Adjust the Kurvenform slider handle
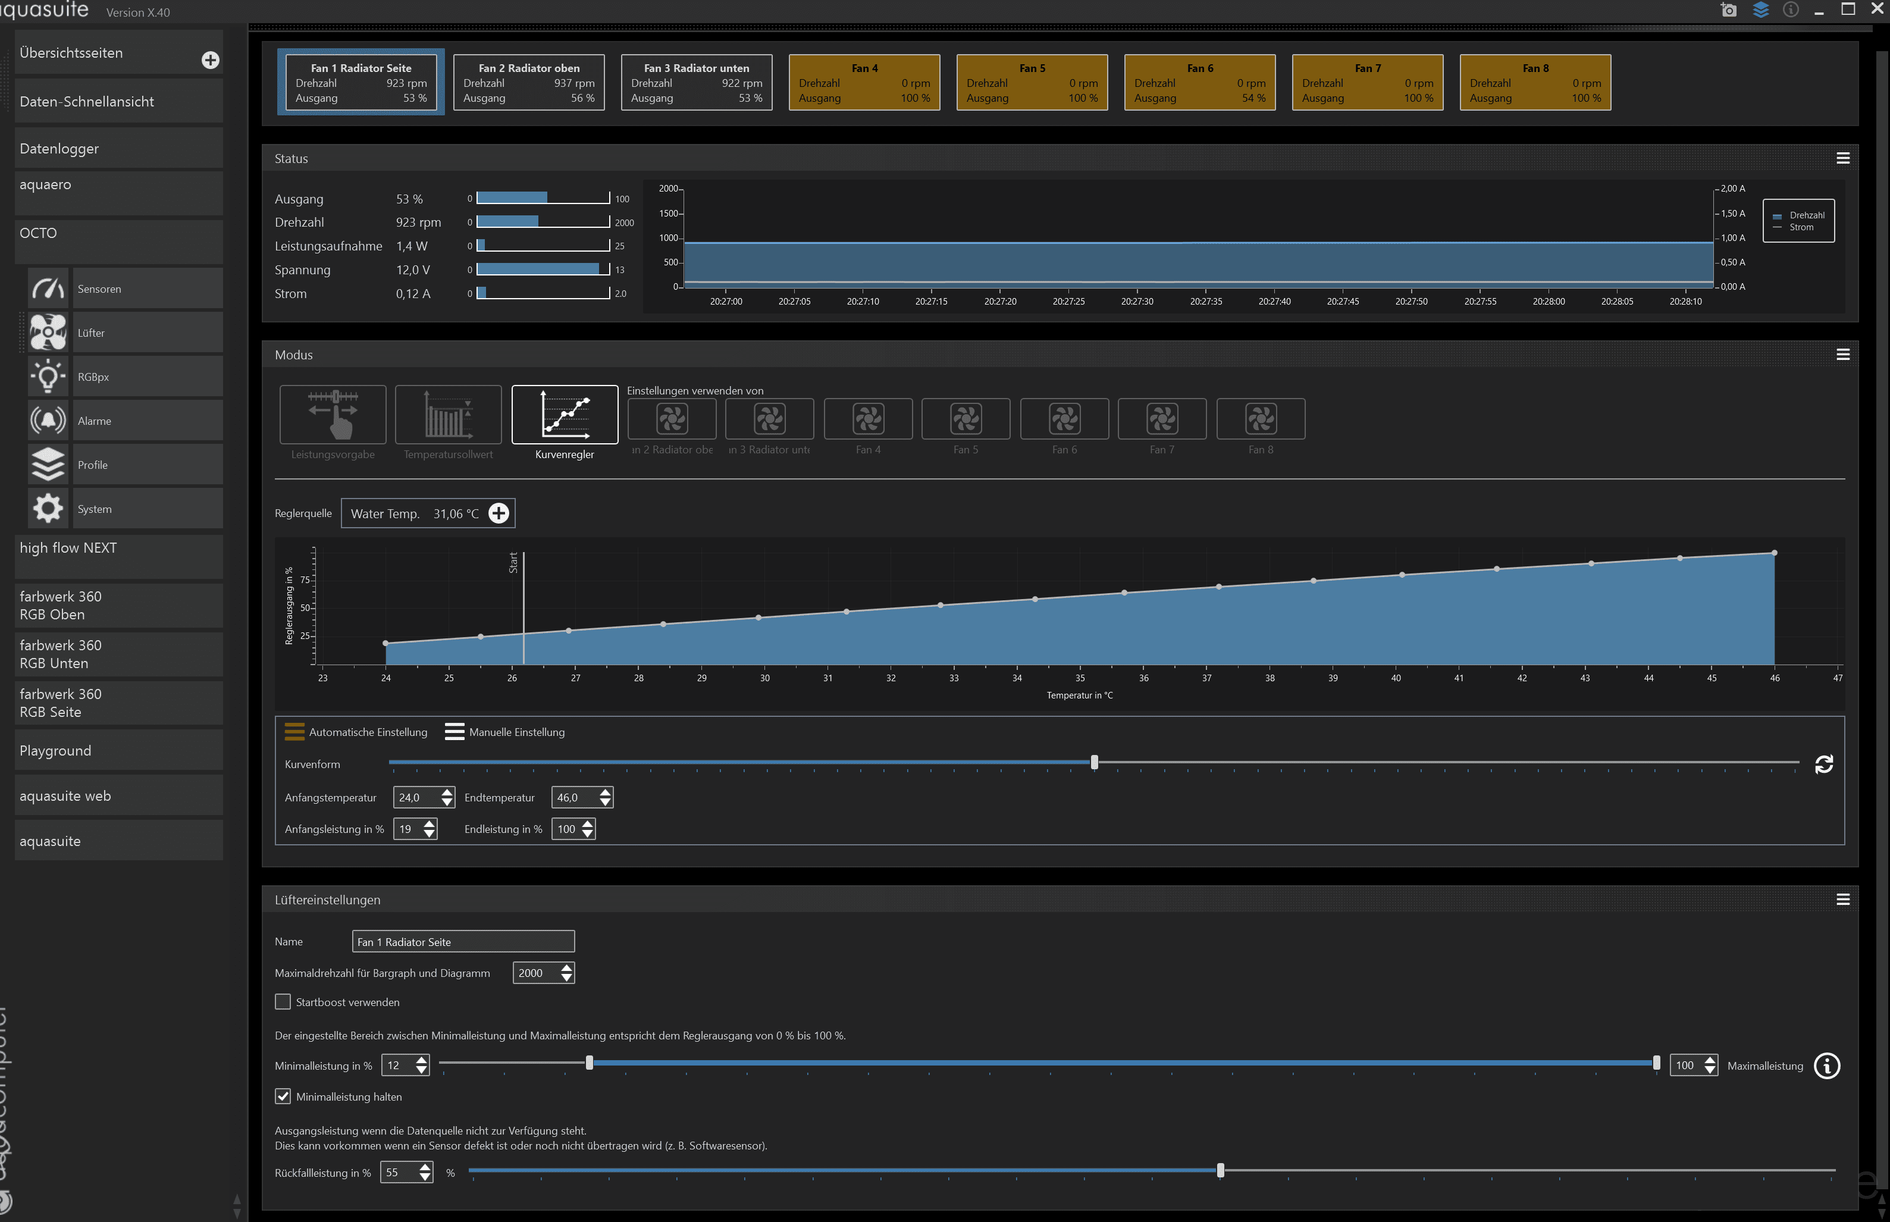 point(1094,763)
